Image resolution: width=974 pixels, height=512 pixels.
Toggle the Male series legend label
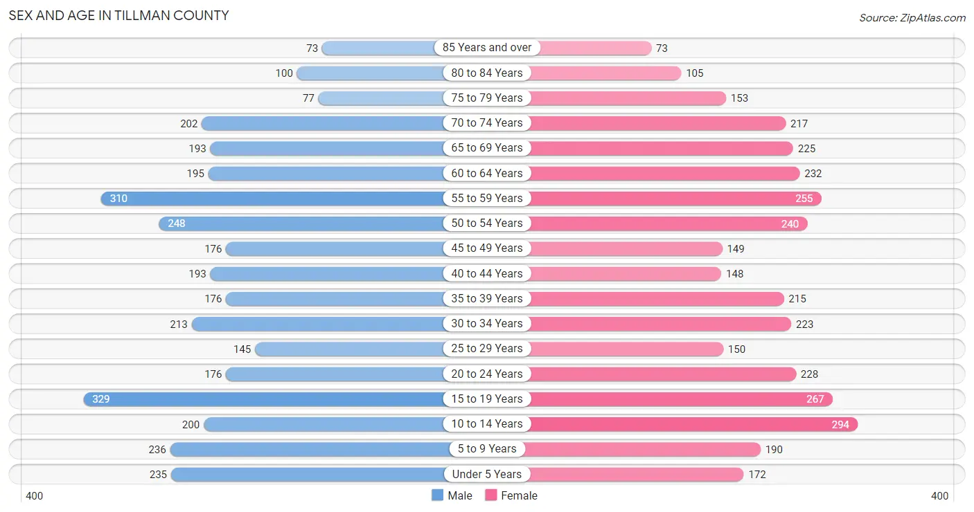(460, 495)
